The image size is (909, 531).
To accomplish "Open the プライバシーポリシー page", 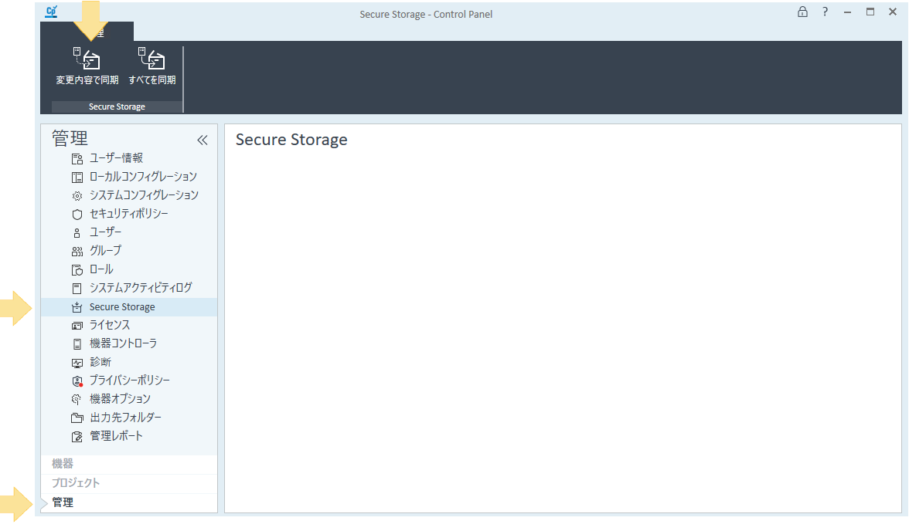I will [x=128, y=381].
